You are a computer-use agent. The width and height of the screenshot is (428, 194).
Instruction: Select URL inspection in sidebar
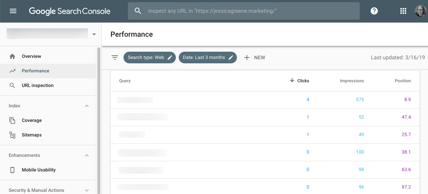(37, 86)
